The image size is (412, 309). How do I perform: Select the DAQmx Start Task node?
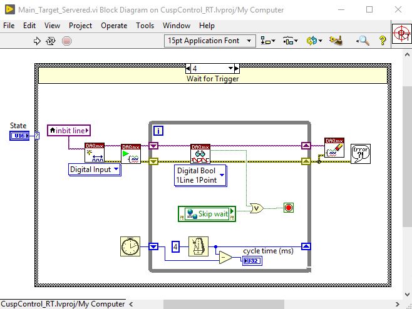point(131,154)
